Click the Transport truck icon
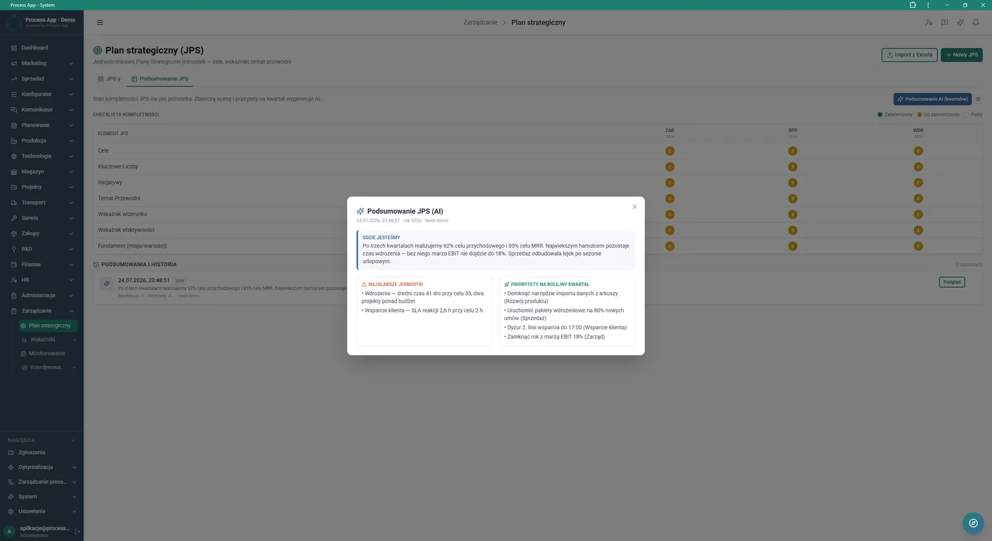The height and width of the screenshot is (541, 992). tap(14, 202)
